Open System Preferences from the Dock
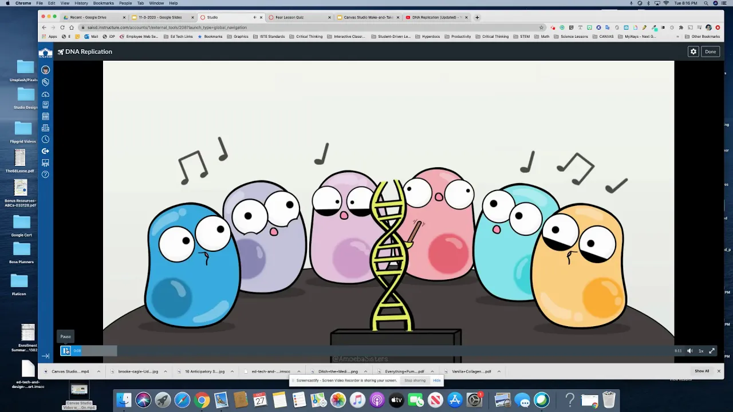 [x=474, y=399]
